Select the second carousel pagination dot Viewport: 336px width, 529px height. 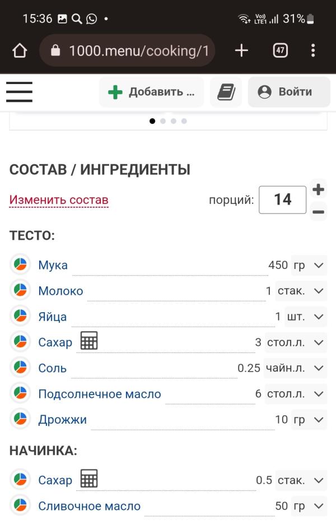pyautogui.click(x=163, y=121)
